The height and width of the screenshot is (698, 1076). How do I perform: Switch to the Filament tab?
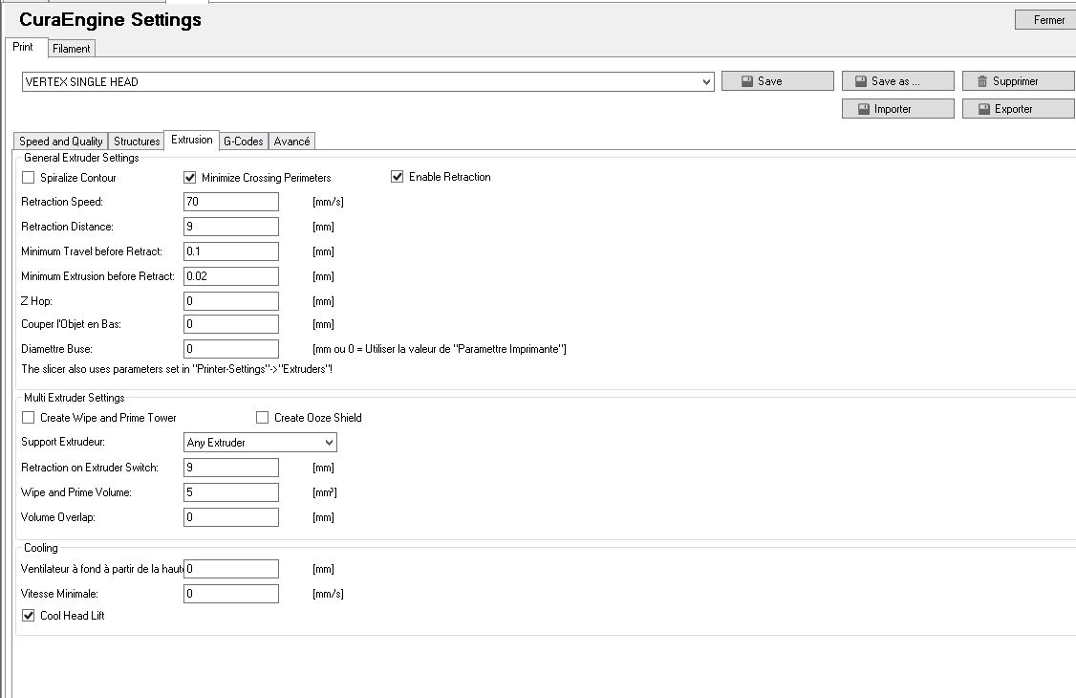[x=72, y=49]
